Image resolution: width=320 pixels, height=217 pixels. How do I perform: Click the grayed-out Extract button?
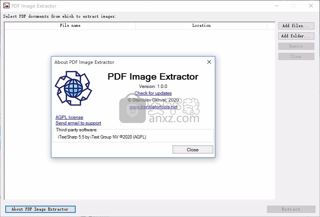pyautogui.click(x=291, y=209)
